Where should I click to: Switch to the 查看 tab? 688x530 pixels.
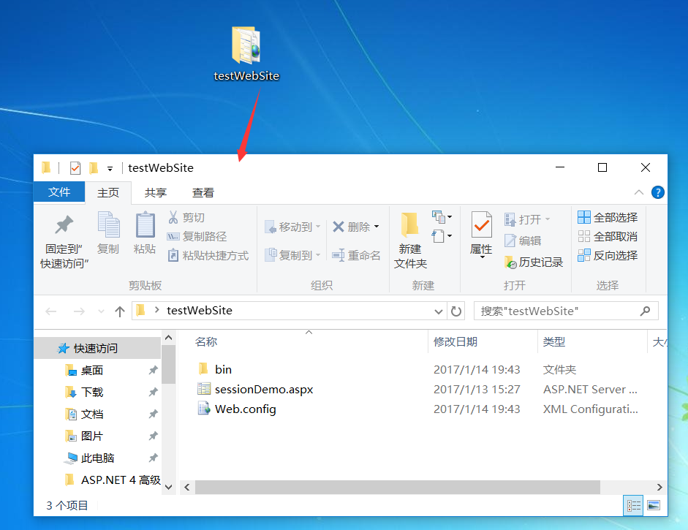click(202, 192)
